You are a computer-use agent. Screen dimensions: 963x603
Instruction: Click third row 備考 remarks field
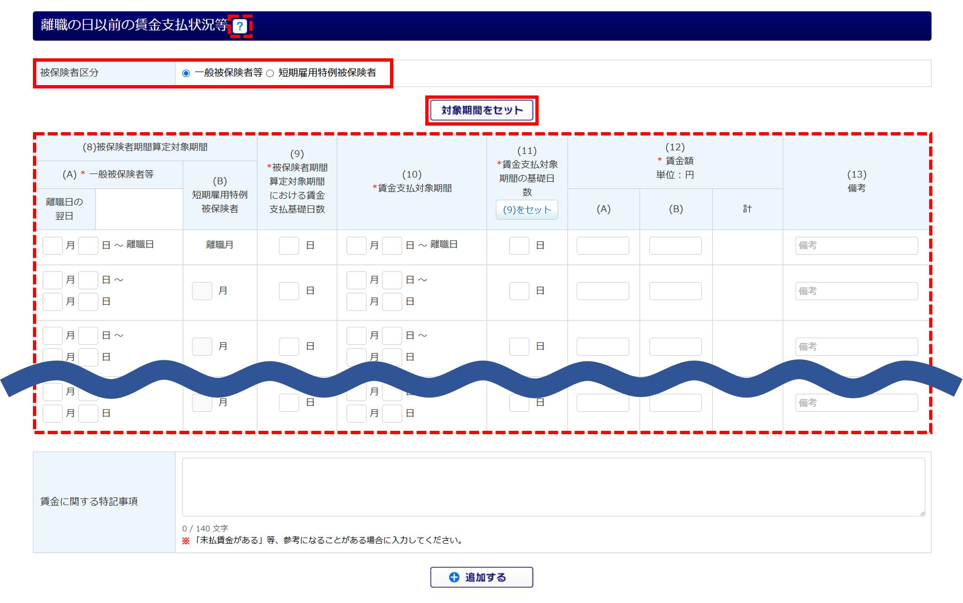click(856, 347)
